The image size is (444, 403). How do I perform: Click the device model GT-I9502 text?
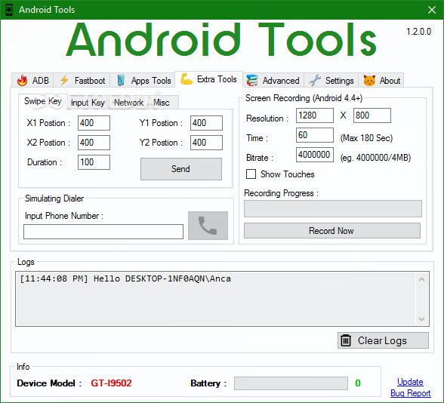111,383
